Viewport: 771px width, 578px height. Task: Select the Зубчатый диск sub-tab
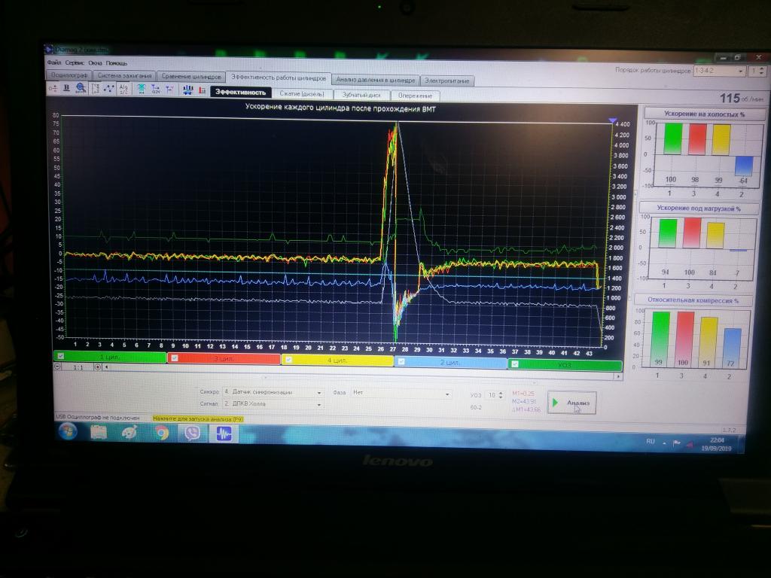pos(361,95)
